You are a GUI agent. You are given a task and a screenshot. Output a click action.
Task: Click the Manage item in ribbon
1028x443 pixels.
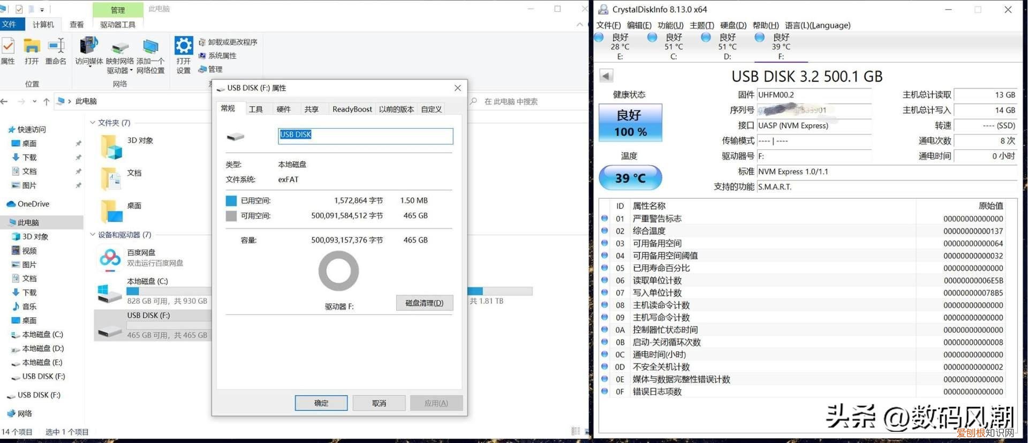pos(211,69)
